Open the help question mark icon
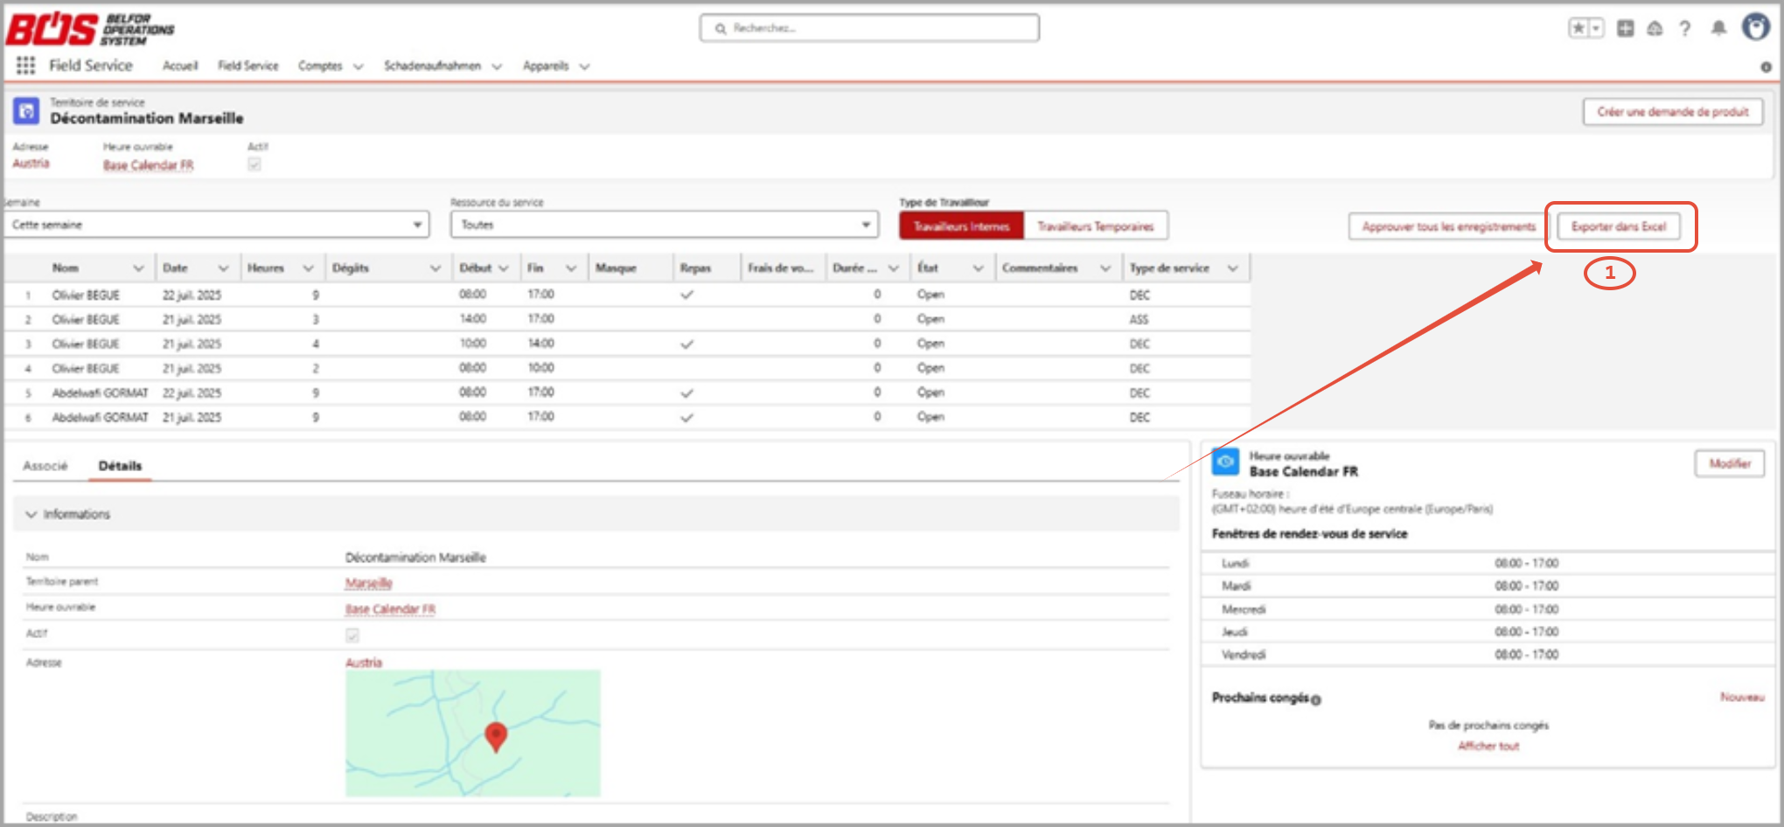Image resolution: width=1784 pixels, height=827 pixels. click(x=1685, y=28)
